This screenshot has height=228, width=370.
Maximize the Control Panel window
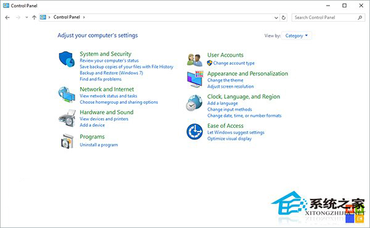345,6
